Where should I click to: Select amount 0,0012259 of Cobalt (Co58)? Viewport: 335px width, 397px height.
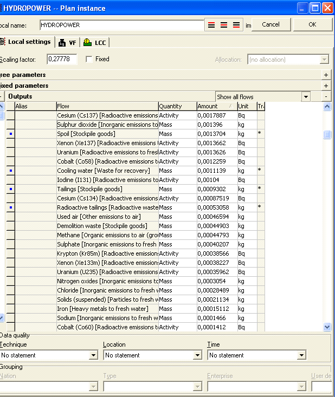point(217,161)
